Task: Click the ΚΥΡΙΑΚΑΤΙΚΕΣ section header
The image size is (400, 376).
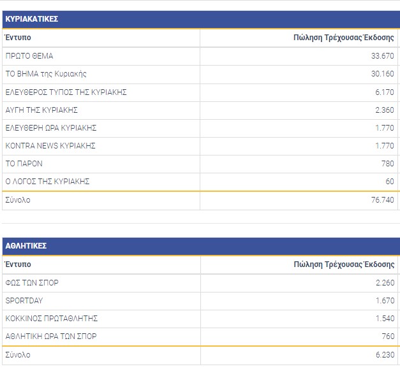Action: 32,19
